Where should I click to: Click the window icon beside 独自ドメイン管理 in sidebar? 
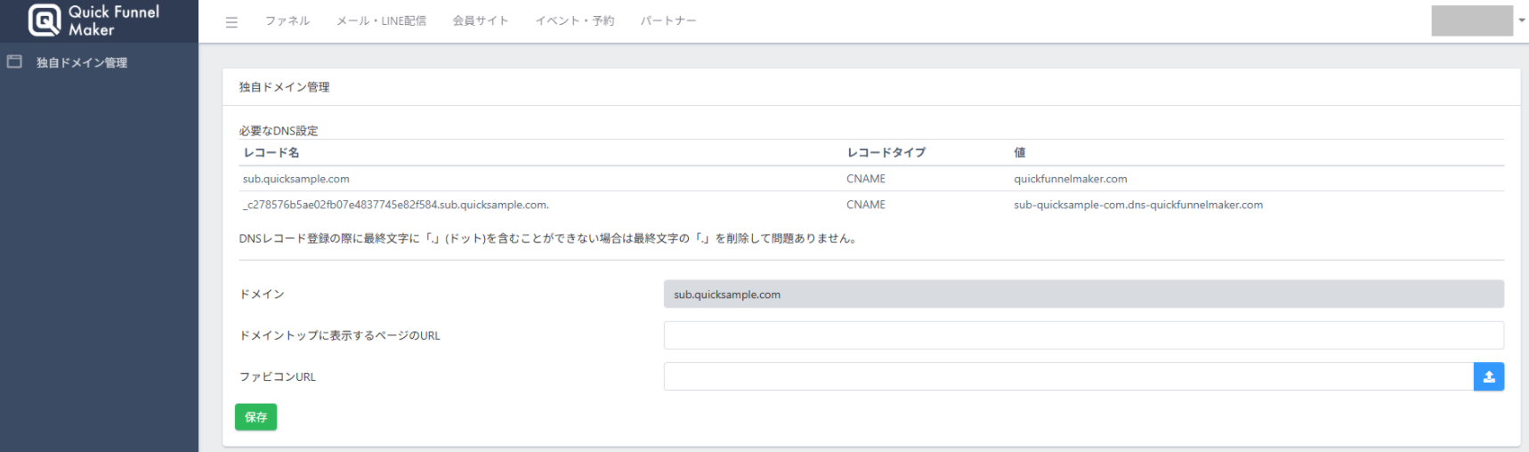tap(14, 62)
